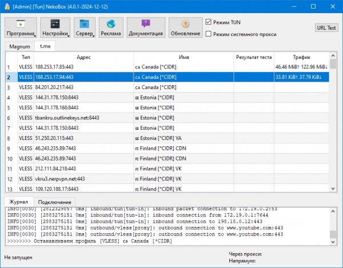Click the Результат теста column header
The width and height of the screenshot is (343, 268).
point(254,57)
